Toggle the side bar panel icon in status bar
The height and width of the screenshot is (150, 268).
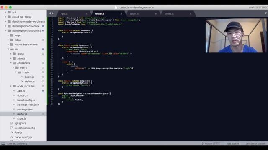pyautogui.click(x=3, y=143)
